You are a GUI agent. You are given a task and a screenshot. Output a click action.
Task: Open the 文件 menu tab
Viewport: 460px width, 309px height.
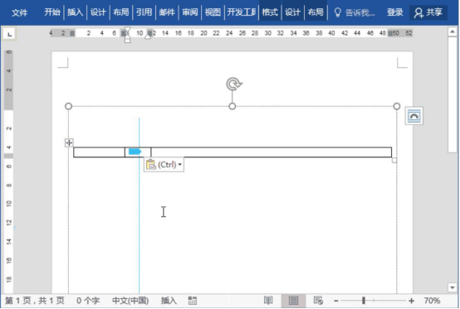point(19,12)
